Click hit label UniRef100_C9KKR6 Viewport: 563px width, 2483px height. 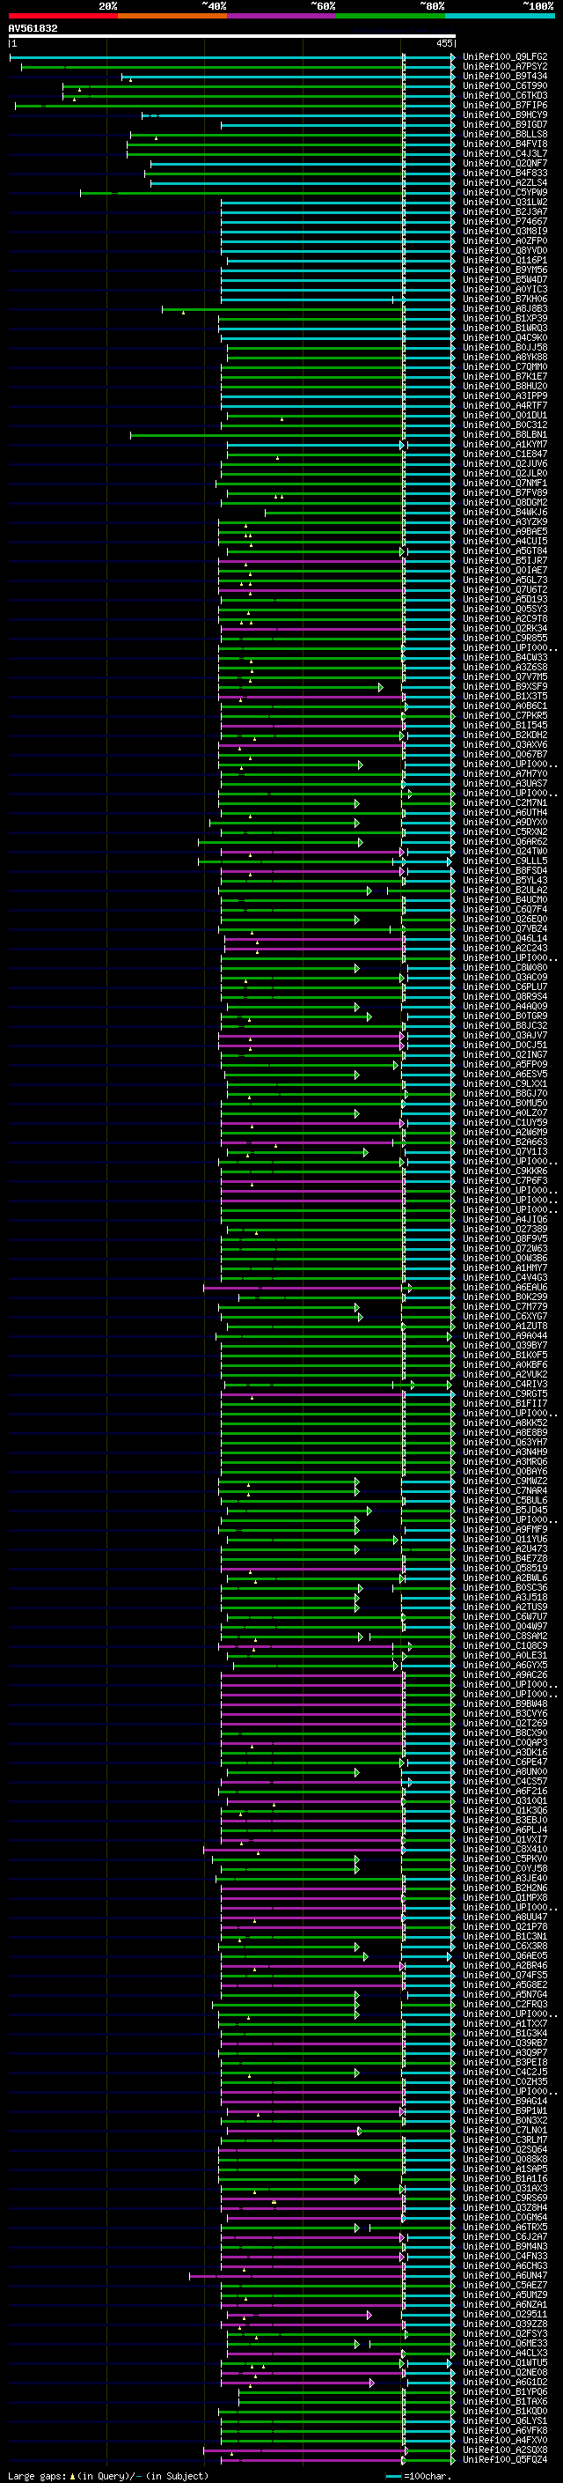[x=505, y=1171]
